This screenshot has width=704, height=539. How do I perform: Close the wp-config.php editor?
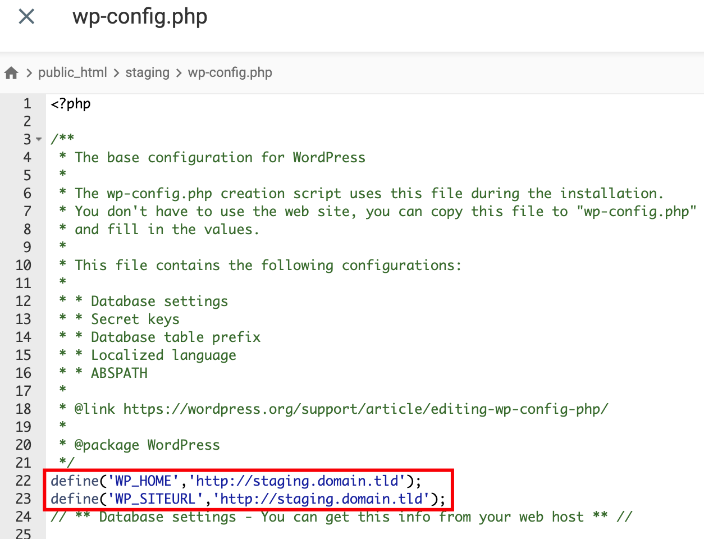pyautogui.click(x=26, y=16)
